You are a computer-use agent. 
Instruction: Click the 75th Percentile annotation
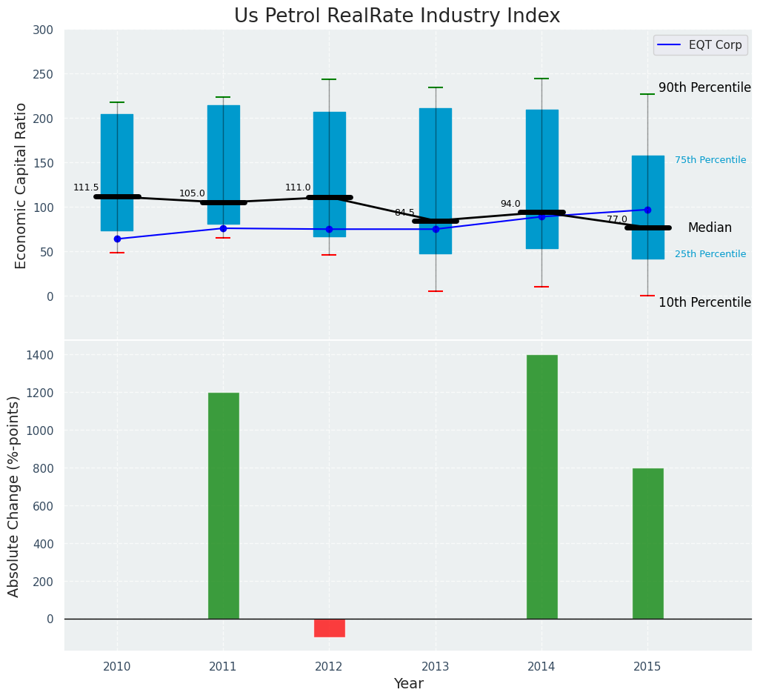click(710, 160)
